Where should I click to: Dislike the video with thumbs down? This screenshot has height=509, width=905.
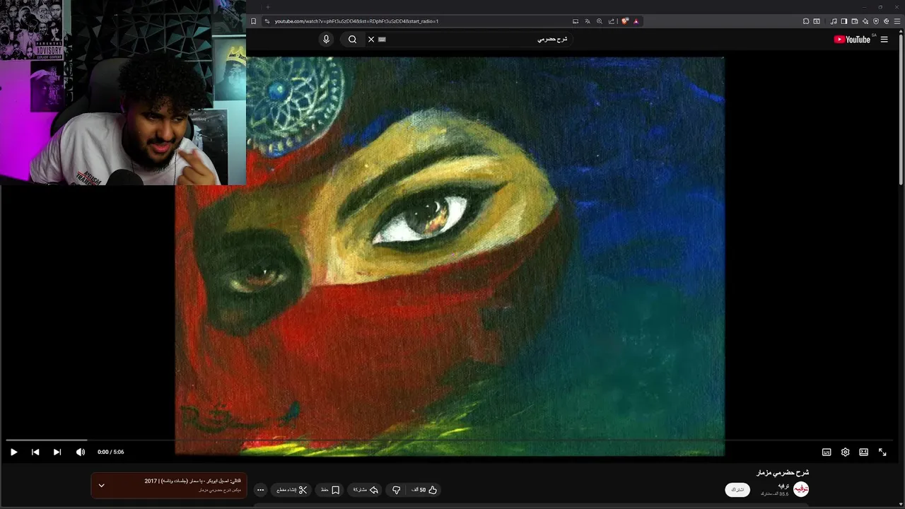click(x=396, y=490)
